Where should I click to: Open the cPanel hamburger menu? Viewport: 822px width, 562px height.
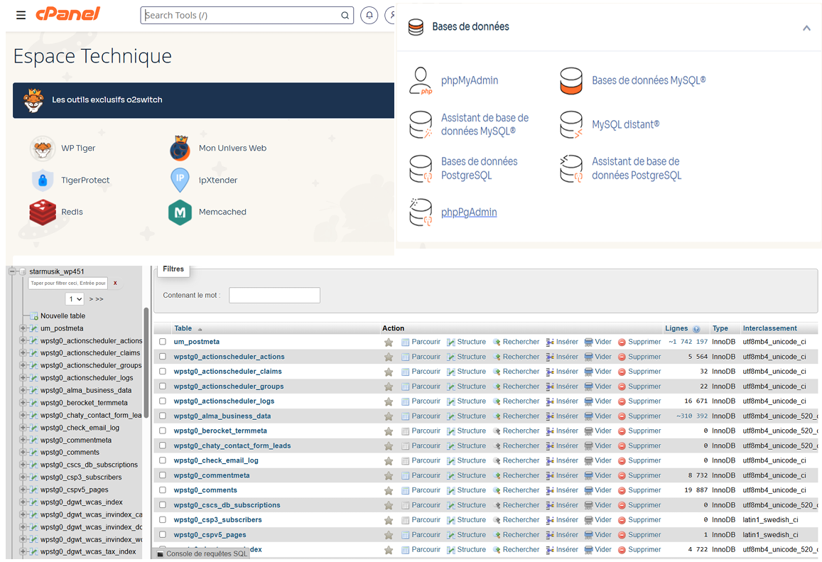click(x=21, y=15)
